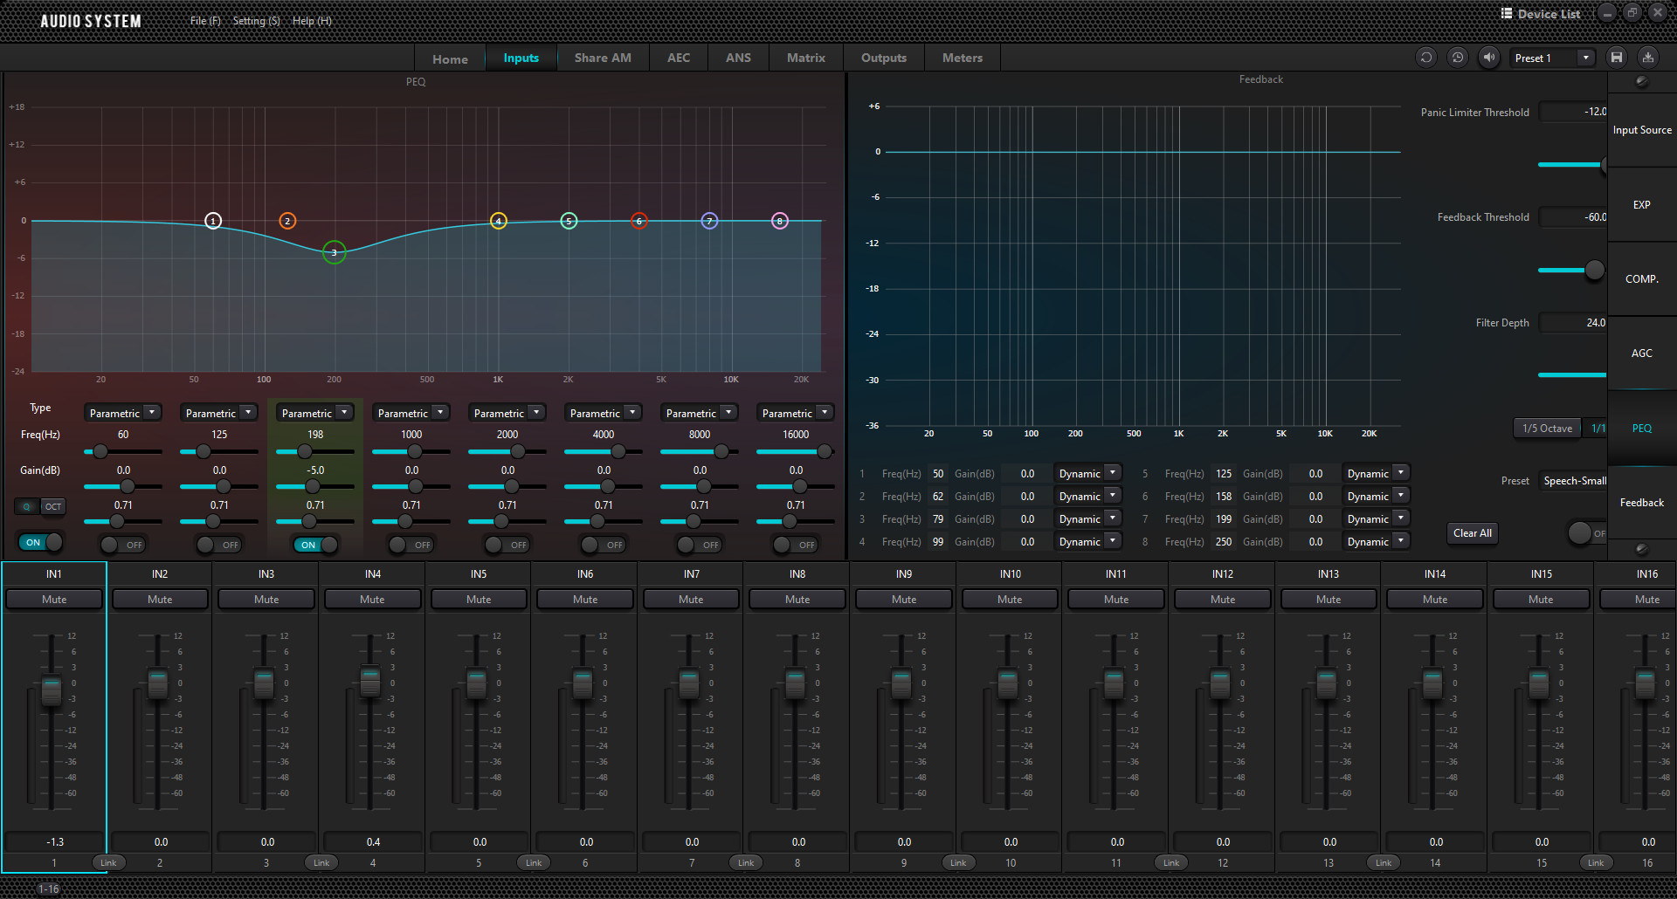Switch bandwidth mode to Q
Image resolution: width=1677 pixels, height=899 pixels.
pos(27,506)
